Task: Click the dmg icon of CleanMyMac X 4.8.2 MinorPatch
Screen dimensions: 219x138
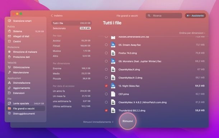Action: tap(113, 102)
